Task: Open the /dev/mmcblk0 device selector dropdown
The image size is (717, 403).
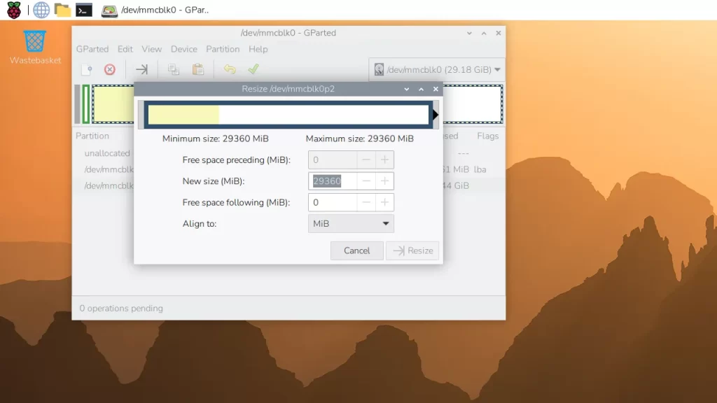Action: tap(437, 70)
